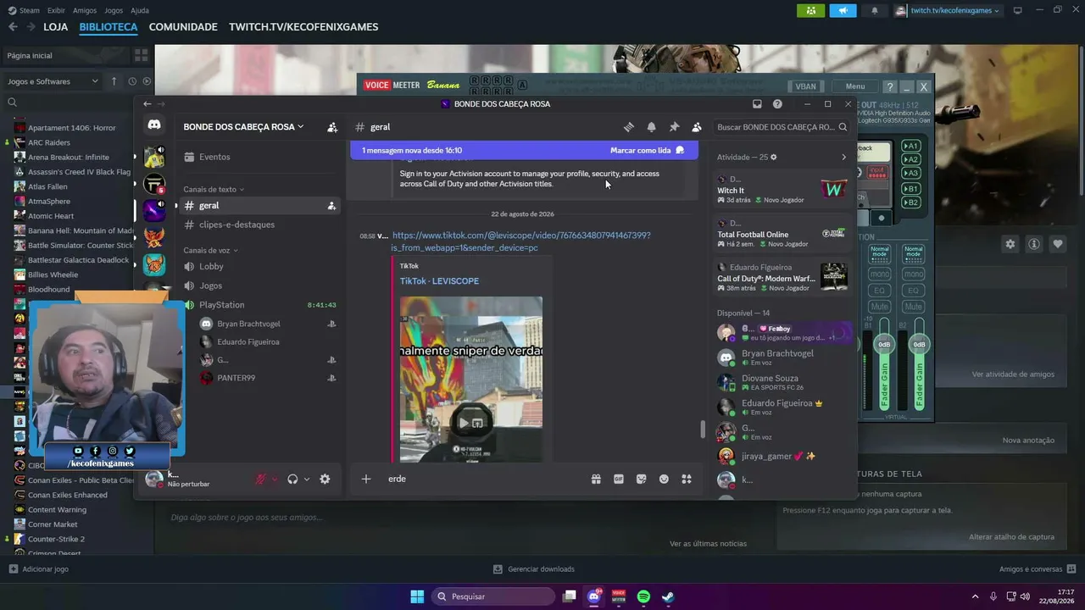Viewport: 1085px width, 610px height.
Task: Open sticker picker in message bar
Action: click(641, 479)
